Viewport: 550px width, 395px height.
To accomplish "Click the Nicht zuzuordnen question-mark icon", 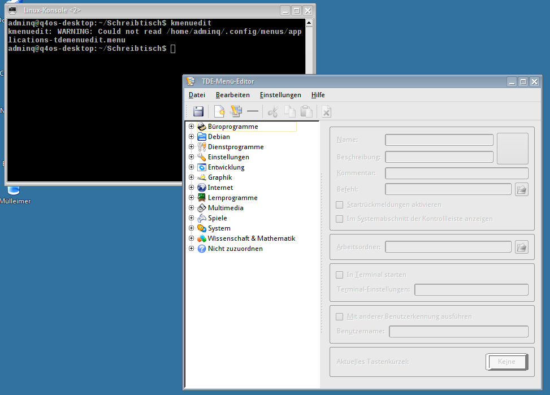I will [202, 249].
